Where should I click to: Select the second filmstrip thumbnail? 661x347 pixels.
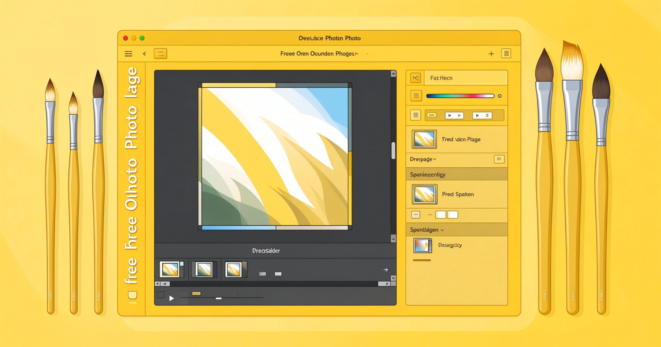(x=204, y=269)
